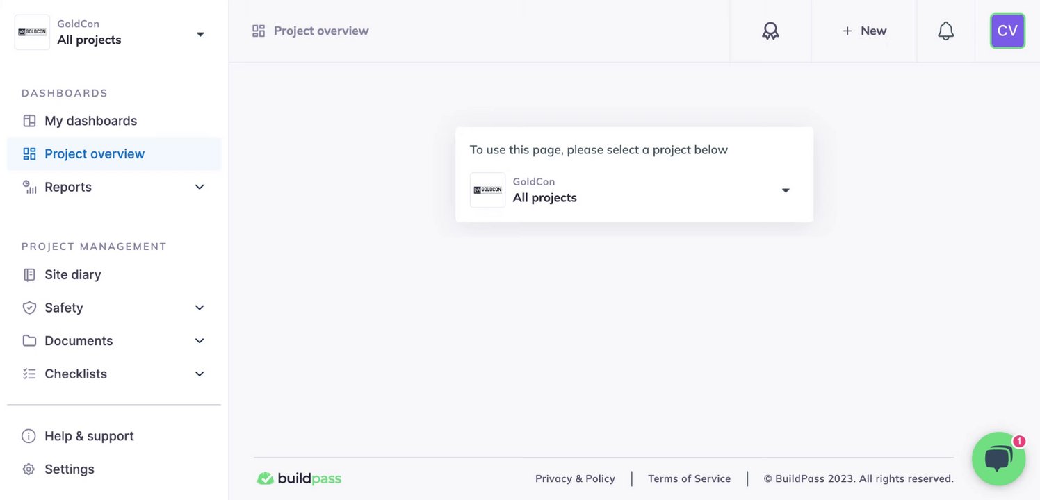
Task: Expand the Documents submenu chevron
Action: (200, 341)
